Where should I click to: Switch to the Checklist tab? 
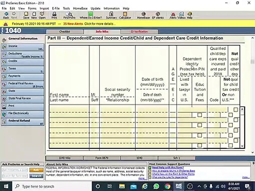coord(65,32)
